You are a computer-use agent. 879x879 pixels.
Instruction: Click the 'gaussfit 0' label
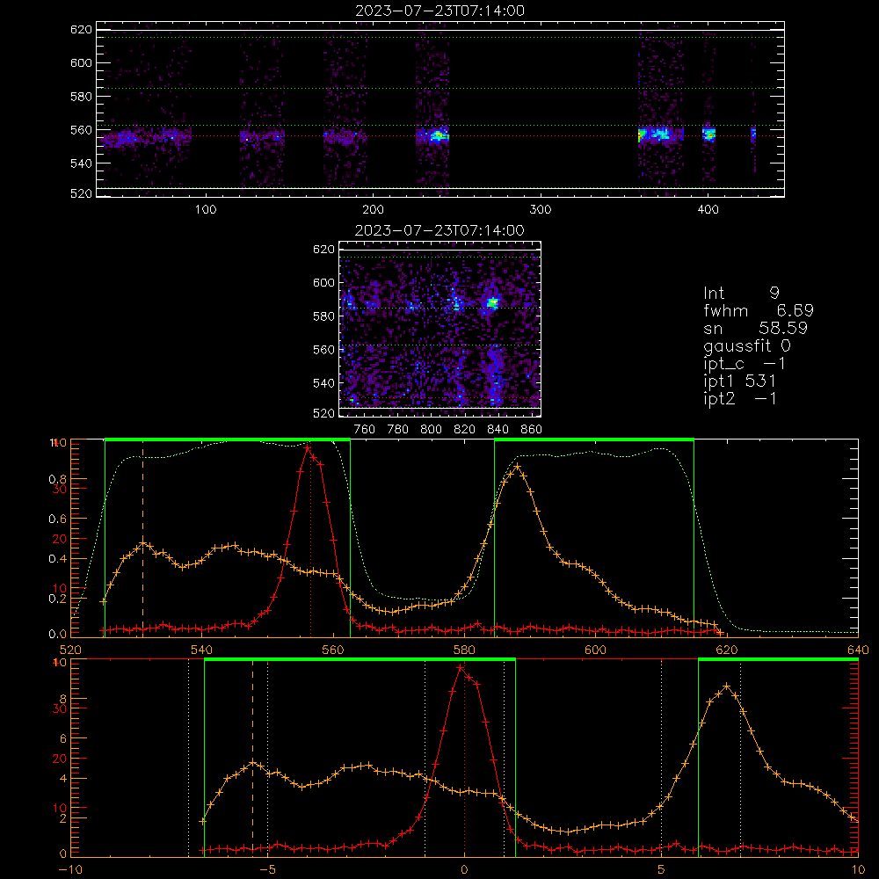pyautogui.click(x=746, y=345)
